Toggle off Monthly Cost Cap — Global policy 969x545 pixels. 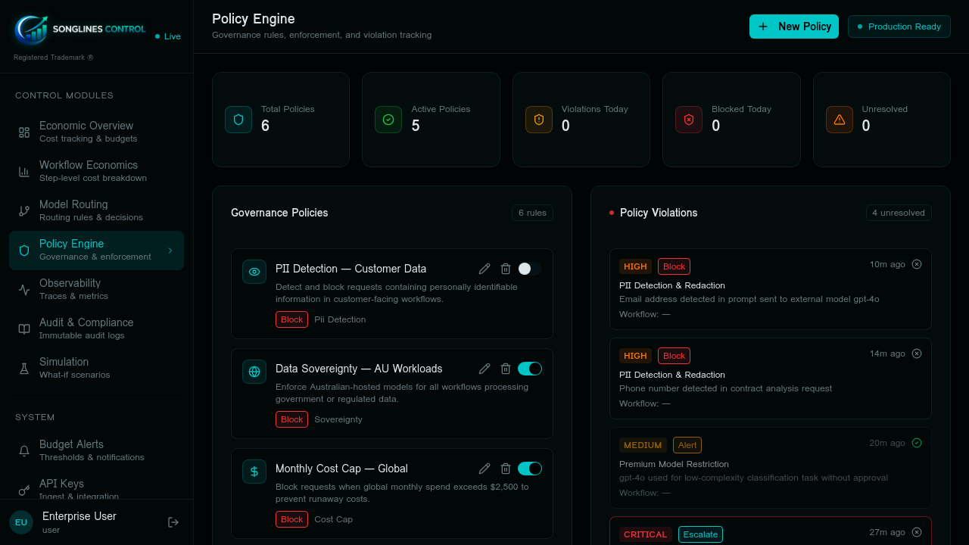coord(530,469)
